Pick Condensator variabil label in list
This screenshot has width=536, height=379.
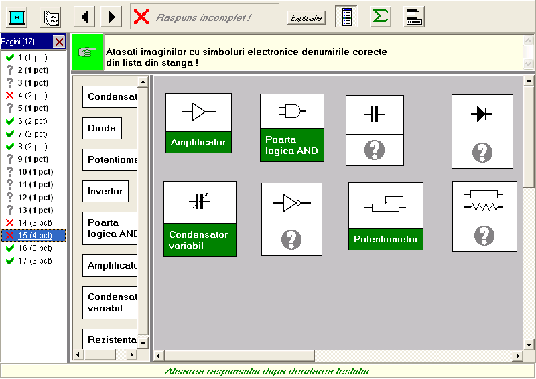(x=110, y=303)
